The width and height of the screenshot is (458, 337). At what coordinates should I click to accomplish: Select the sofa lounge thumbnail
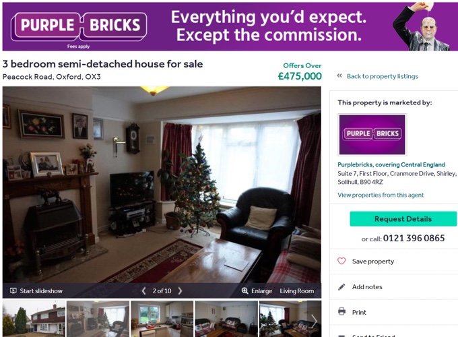226,319
